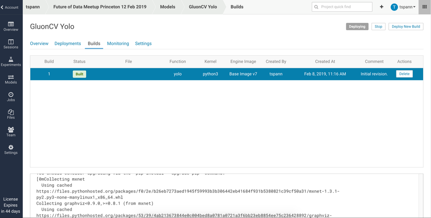The height and width of the screenshot is (218, 431).
Task: Click the Engine Image column header
Action: tap(243, 62)
